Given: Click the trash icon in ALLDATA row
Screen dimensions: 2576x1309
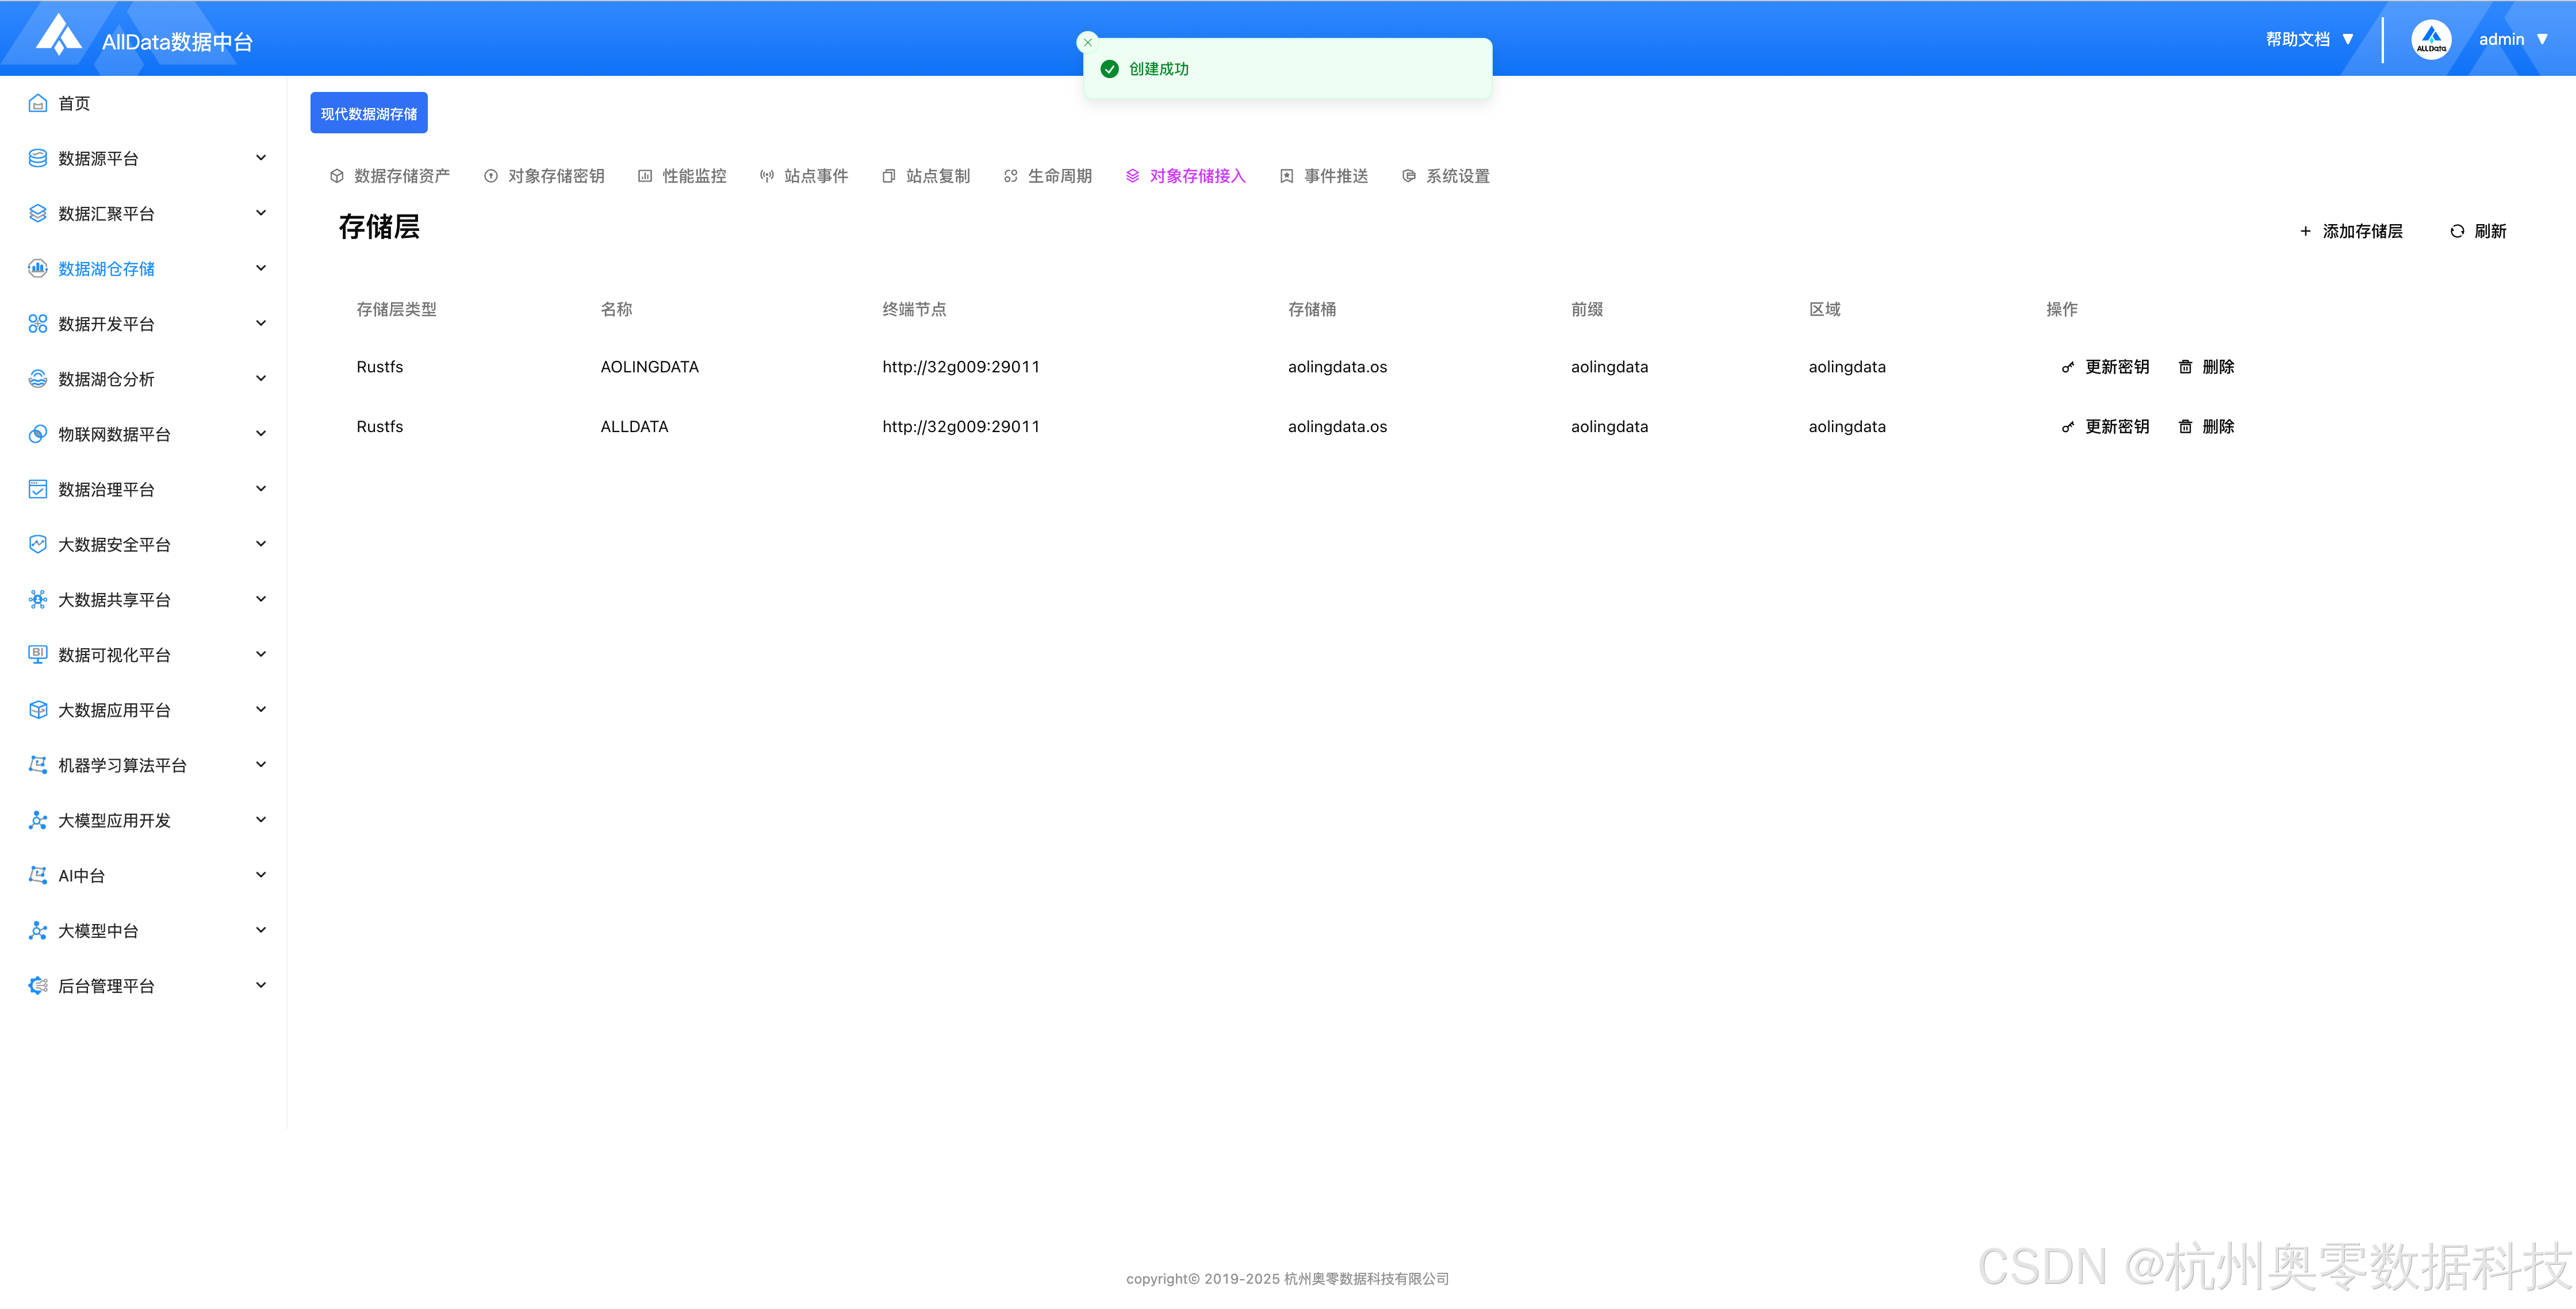Looking at the screenshot, I should pyautogui.click(x=2185, y=427).
